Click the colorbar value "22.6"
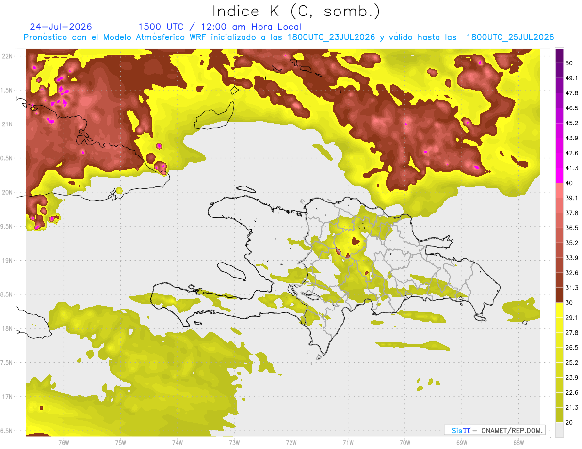The image size is (582, 449). tap(571, 393)
